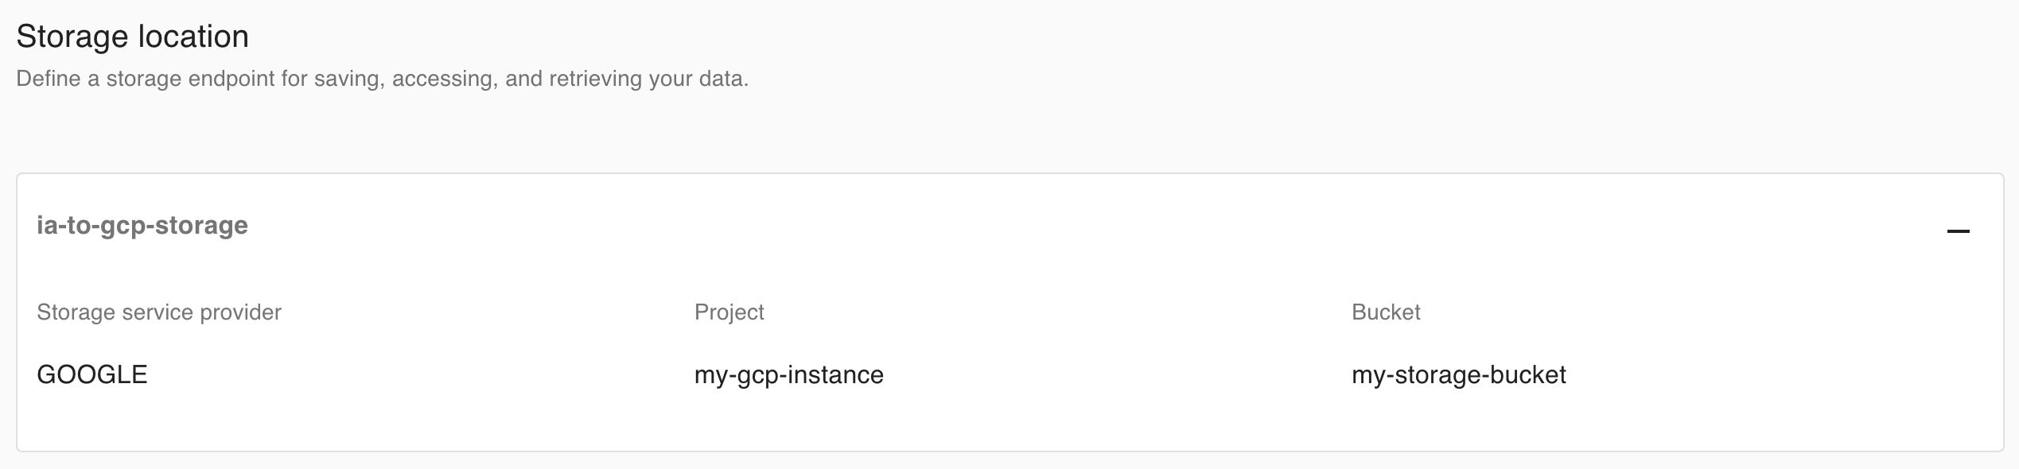The image size is (2019, 469).
Task: Click the Project field label
Action: 729,312
